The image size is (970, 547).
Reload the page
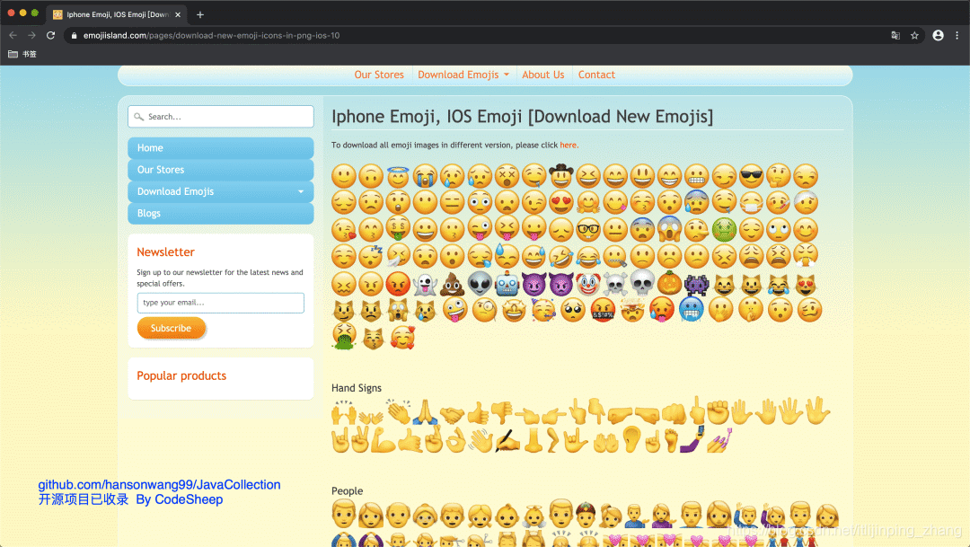pos(50,35)
